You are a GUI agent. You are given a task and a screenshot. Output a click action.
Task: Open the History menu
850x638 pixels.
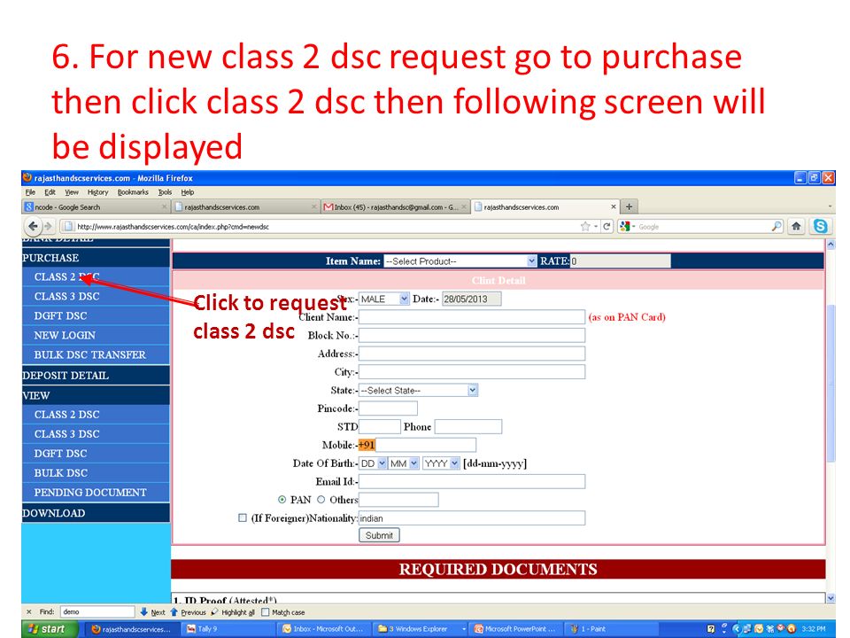coord(97,192)
